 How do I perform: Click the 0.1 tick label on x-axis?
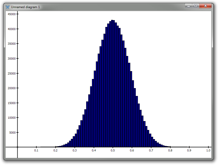(x=36, y=151)
